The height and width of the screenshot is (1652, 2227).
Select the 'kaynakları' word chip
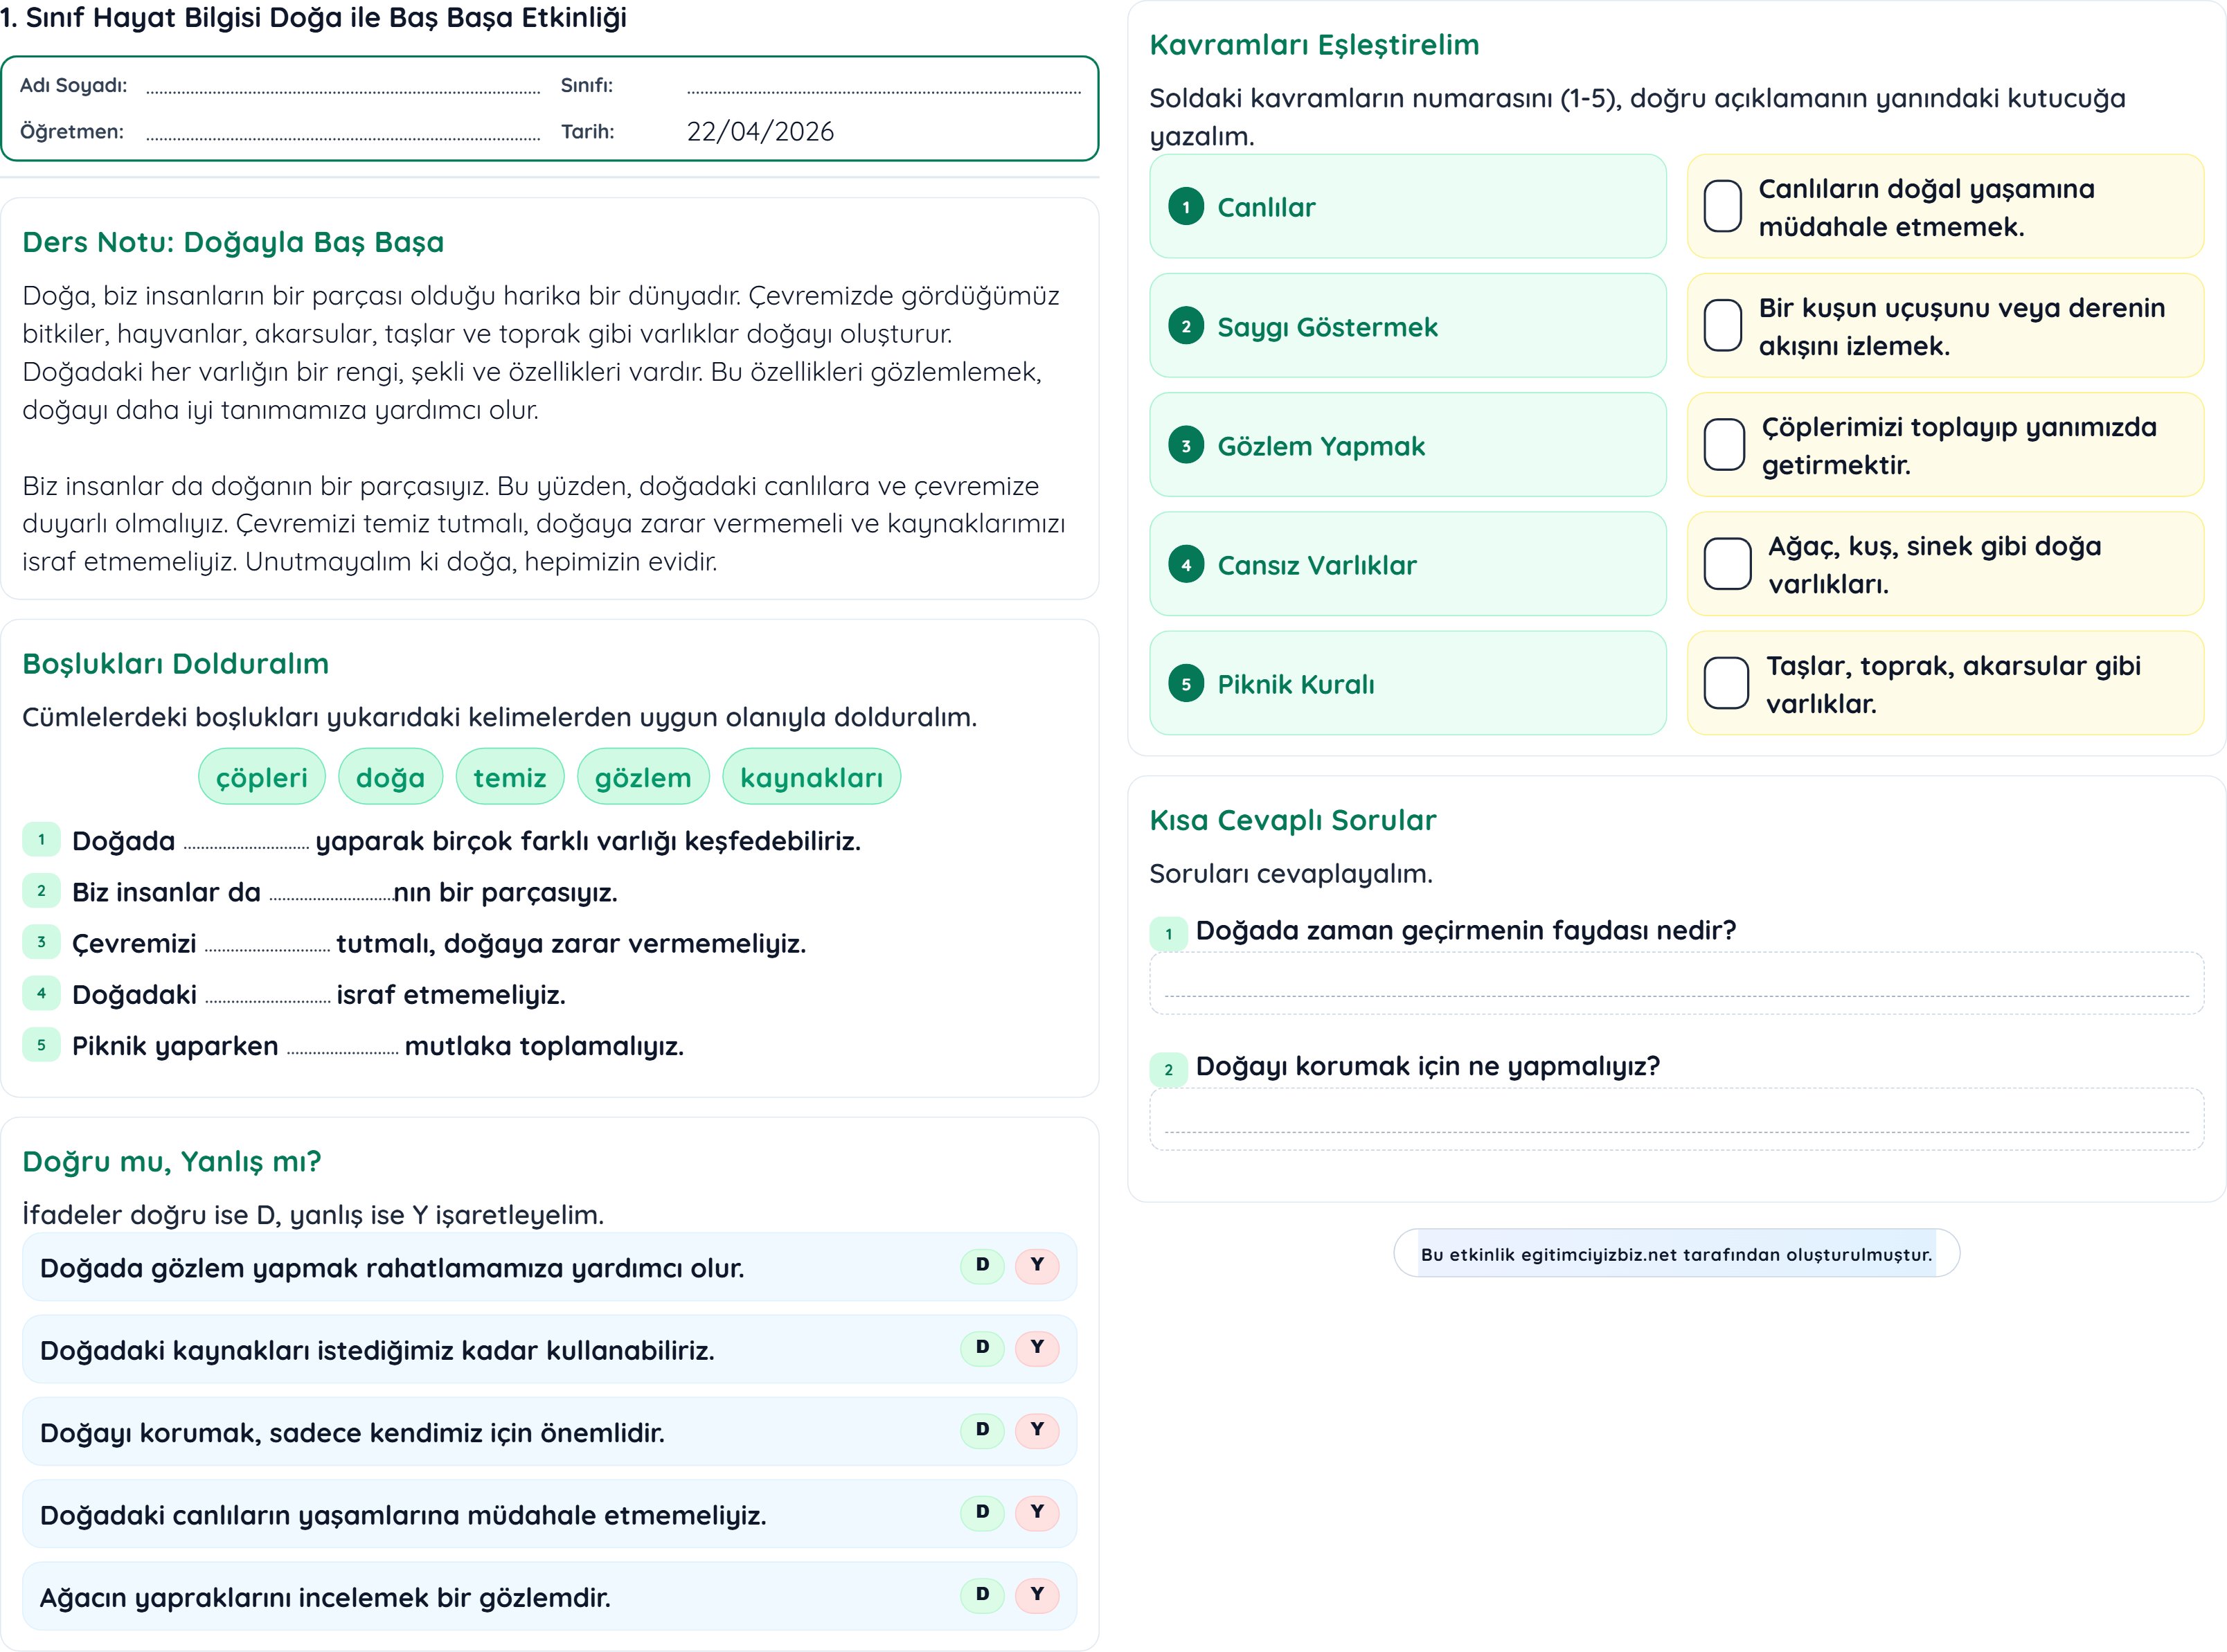(811, 777)
